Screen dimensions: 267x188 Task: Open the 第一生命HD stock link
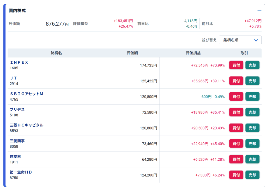(x=21, y=172)
